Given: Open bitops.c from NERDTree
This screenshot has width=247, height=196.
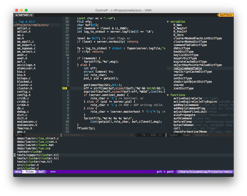Looking at the screenshot, I should tap(24, 78).
